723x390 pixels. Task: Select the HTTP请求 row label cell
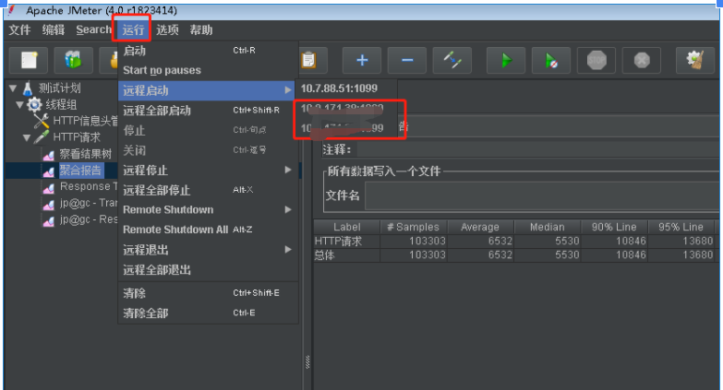[347, 242]
